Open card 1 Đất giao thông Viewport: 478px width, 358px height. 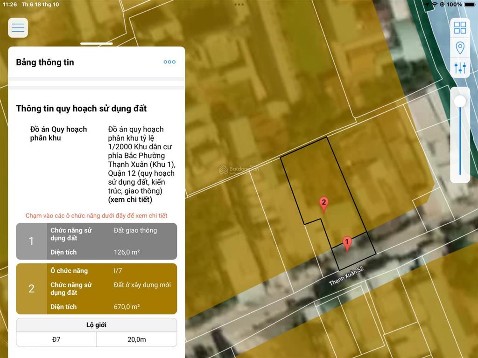point(96,241)
